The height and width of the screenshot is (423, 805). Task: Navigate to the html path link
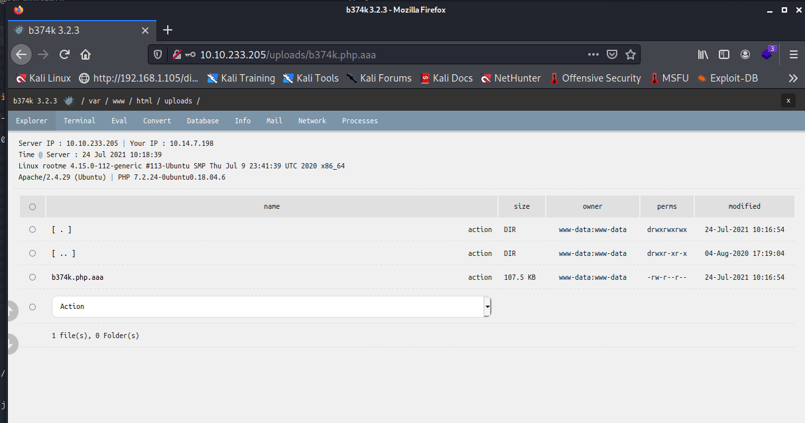click(x=144, y=101)
